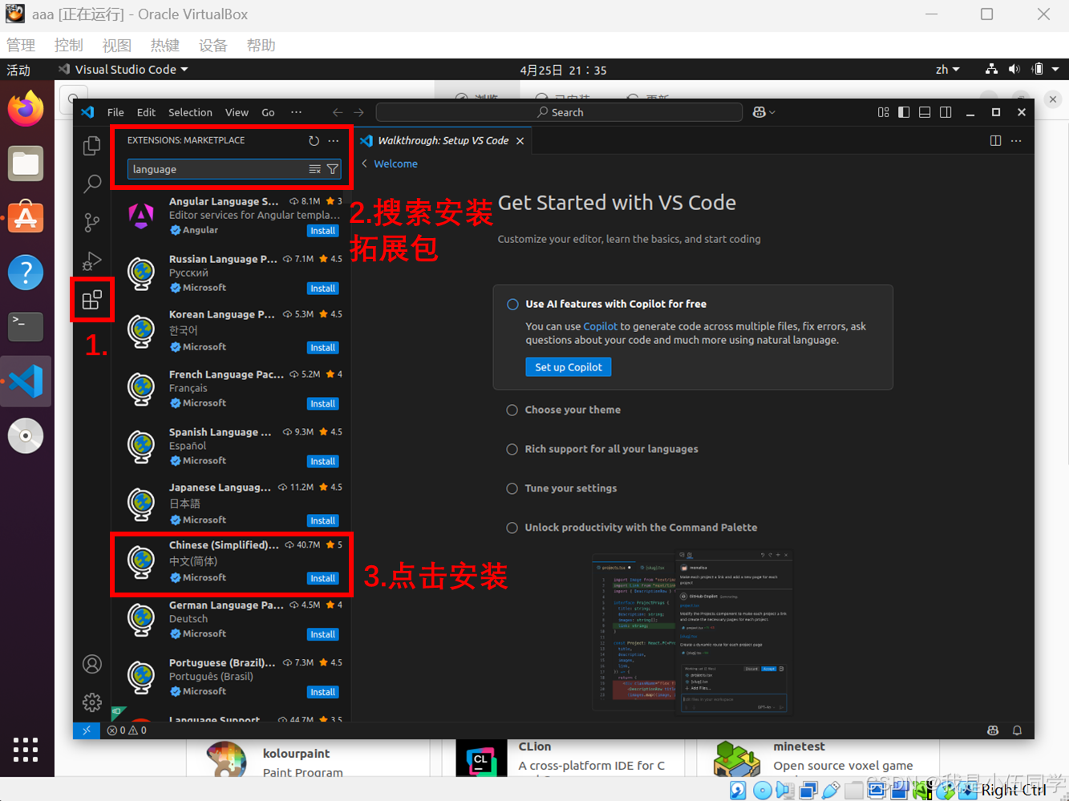Open the Run and Debug view
Viewport: 1069px width, 801px height.
pos(92,261)
